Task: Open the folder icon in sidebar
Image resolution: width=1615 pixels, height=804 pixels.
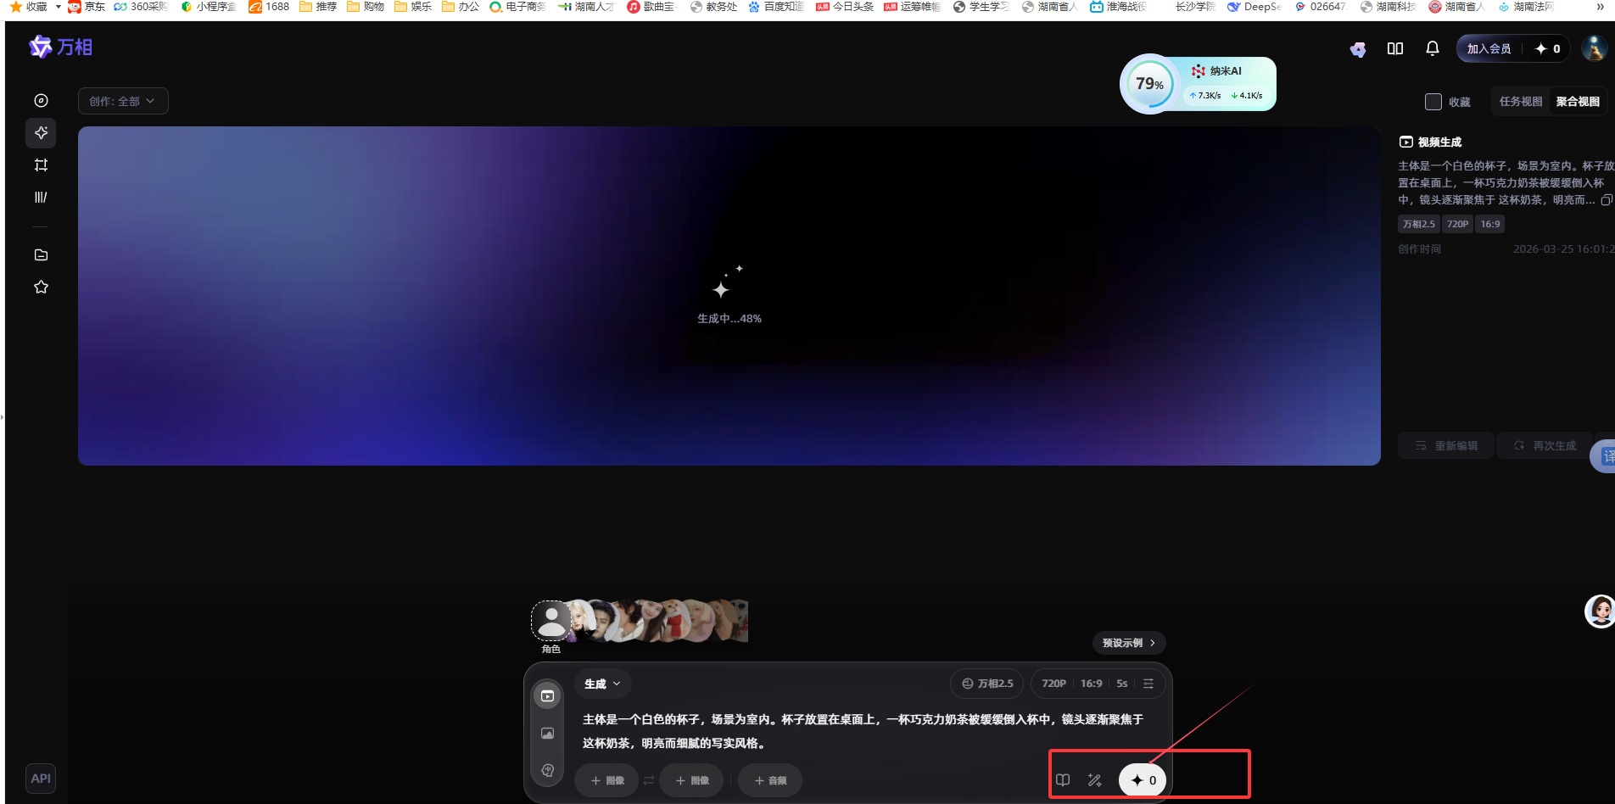Action: pos(41,255)
